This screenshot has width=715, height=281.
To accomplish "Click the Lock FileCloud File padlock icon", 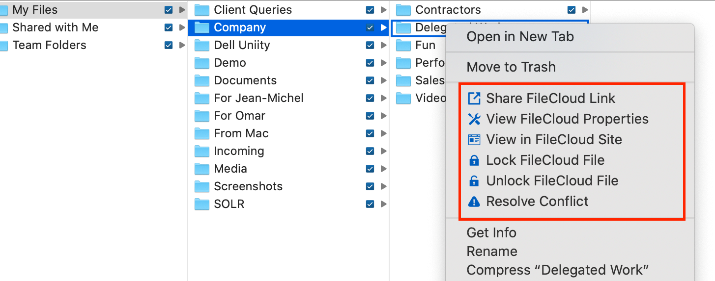I will pyautogui.click(x=474, y=160).
